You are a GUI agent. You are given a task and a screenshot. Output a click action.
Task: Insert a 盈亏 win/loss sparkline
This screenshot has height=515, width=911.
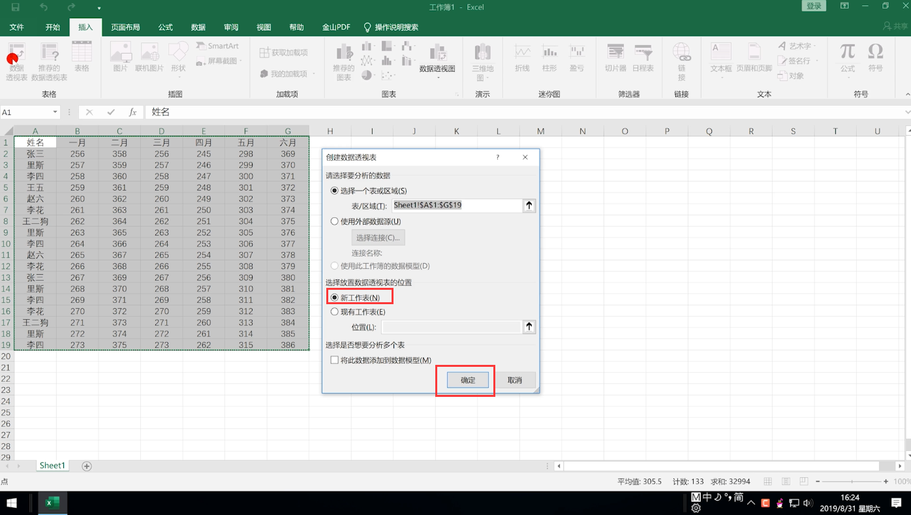(577, 57)
